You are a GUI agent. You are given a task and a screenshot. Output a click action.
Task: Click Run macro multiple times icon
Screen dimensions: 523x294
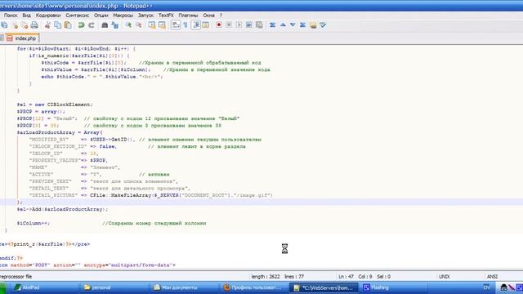[x=248, y=25]
